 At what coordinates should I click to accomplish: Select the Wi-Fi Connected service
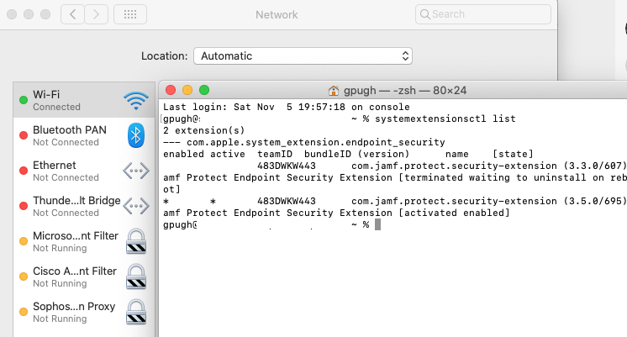(84, 100)
